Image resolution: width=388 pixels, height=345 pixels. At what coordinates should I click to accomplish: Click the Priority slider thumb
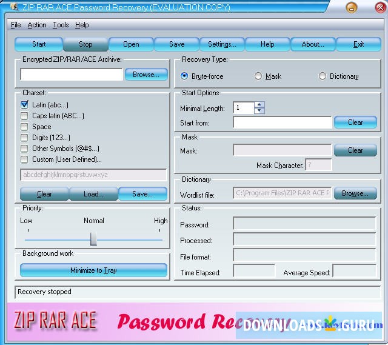pyautogui.click(x=93, y=239)
